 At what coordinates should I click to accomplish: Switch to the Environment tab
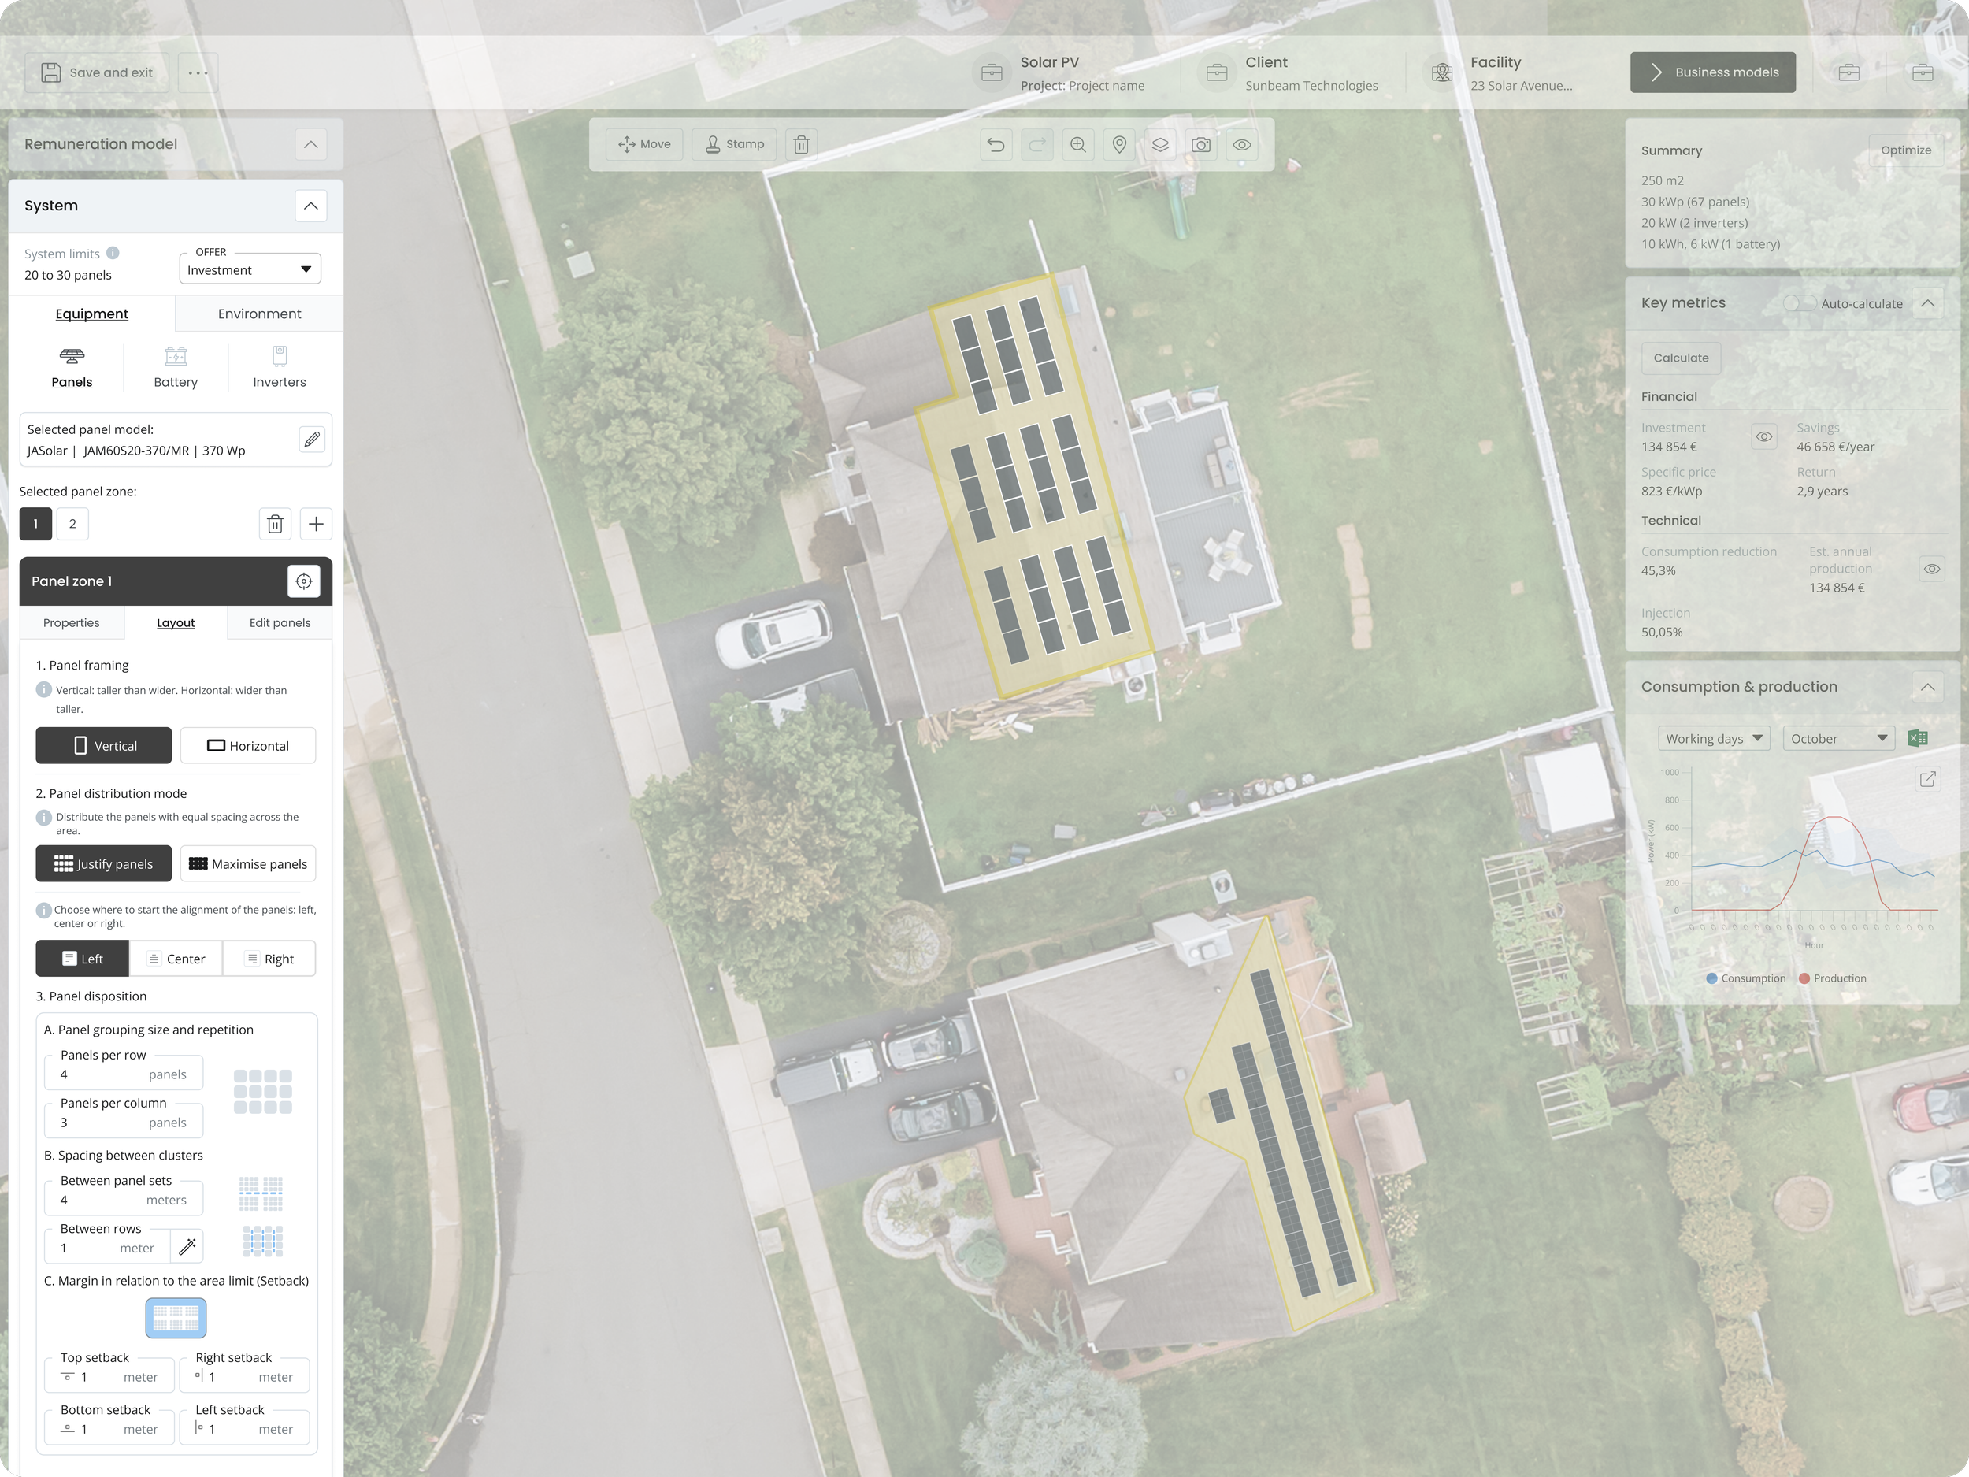coord(259,314)
